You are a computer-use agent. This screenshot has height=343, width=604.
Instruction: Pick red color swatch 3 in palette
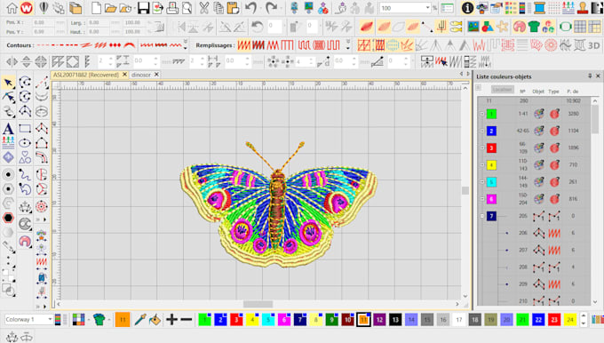coord(236,320)
